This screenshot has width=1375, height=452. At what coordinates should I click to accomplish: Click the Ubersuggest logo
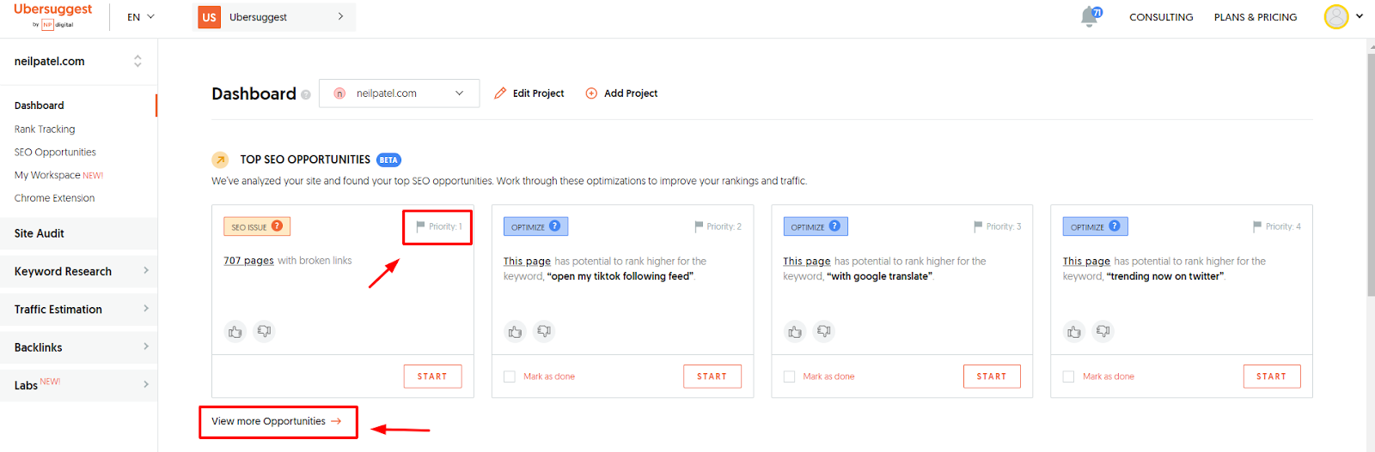coord(53,15)
